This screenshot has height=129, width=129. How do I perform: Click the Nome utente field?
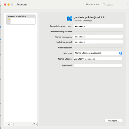pos(98,59)
